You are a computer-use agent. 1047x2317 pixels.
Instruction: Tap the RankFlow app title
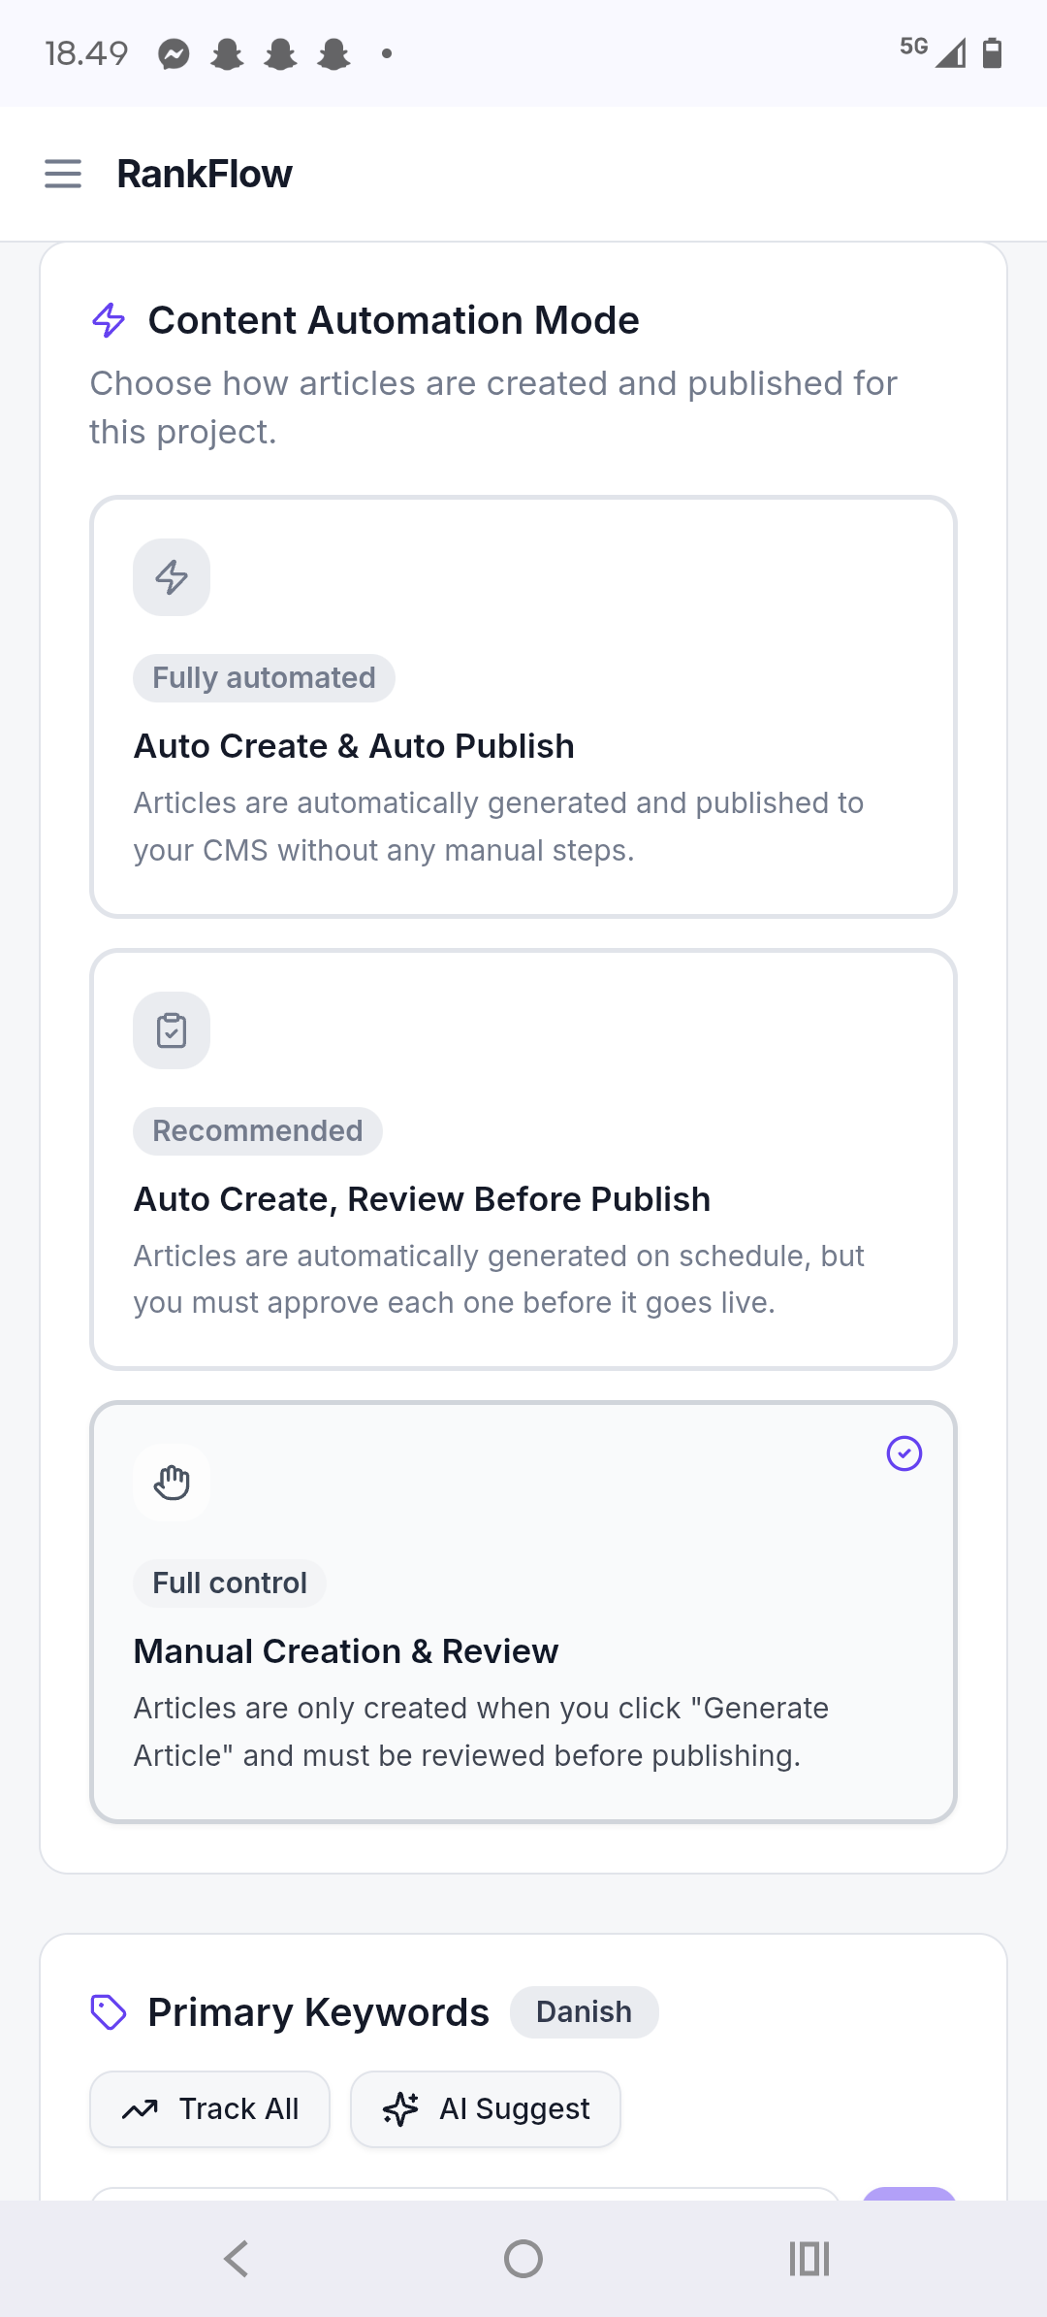(205, 174)
